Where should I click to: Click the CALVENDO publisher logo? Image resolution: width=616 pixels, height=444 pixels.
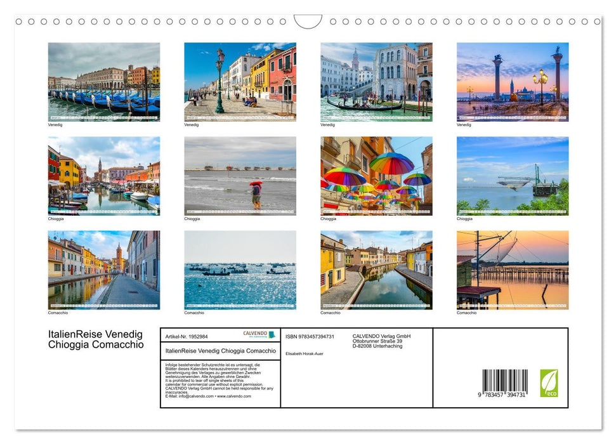point(256,333)
